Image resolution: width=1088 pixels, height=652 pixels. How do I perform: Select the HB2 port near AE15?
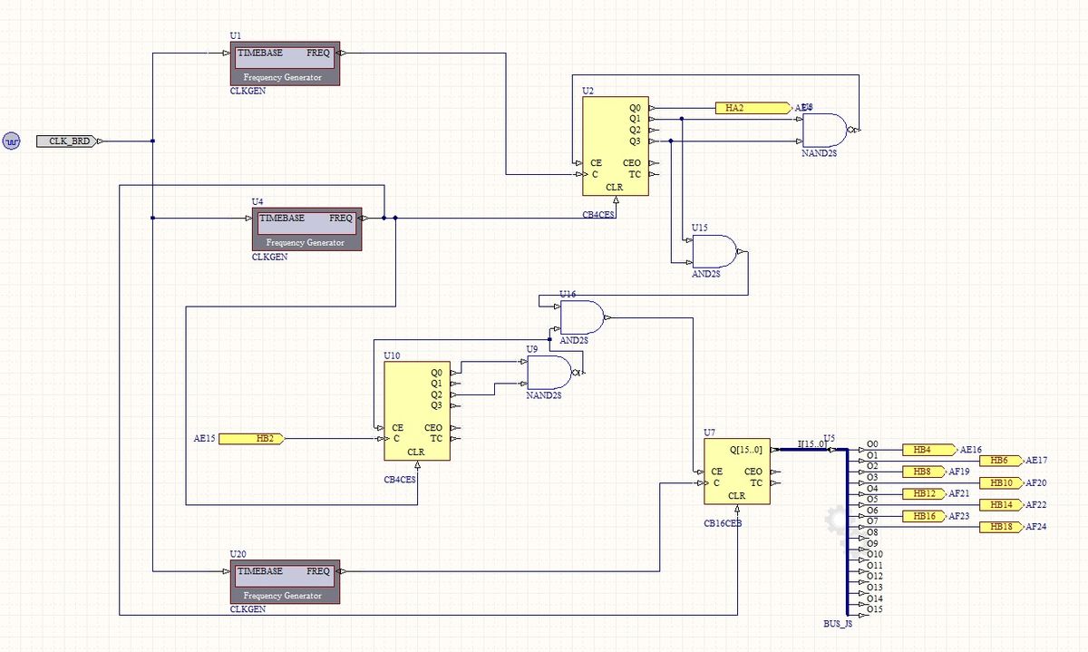[x=252, y=439]
